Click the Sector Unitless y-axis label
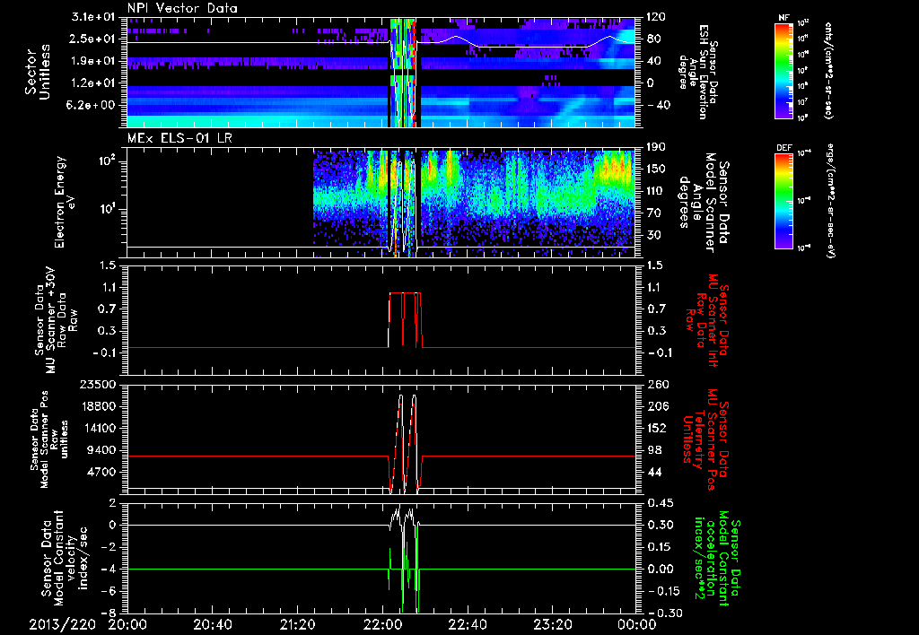 coord(36,72)
